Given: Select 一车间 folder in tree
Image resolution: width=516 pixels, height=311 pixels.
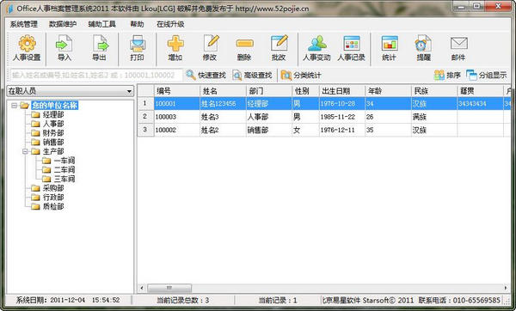Looking at the screenshot, I should [x=64, y=161].
